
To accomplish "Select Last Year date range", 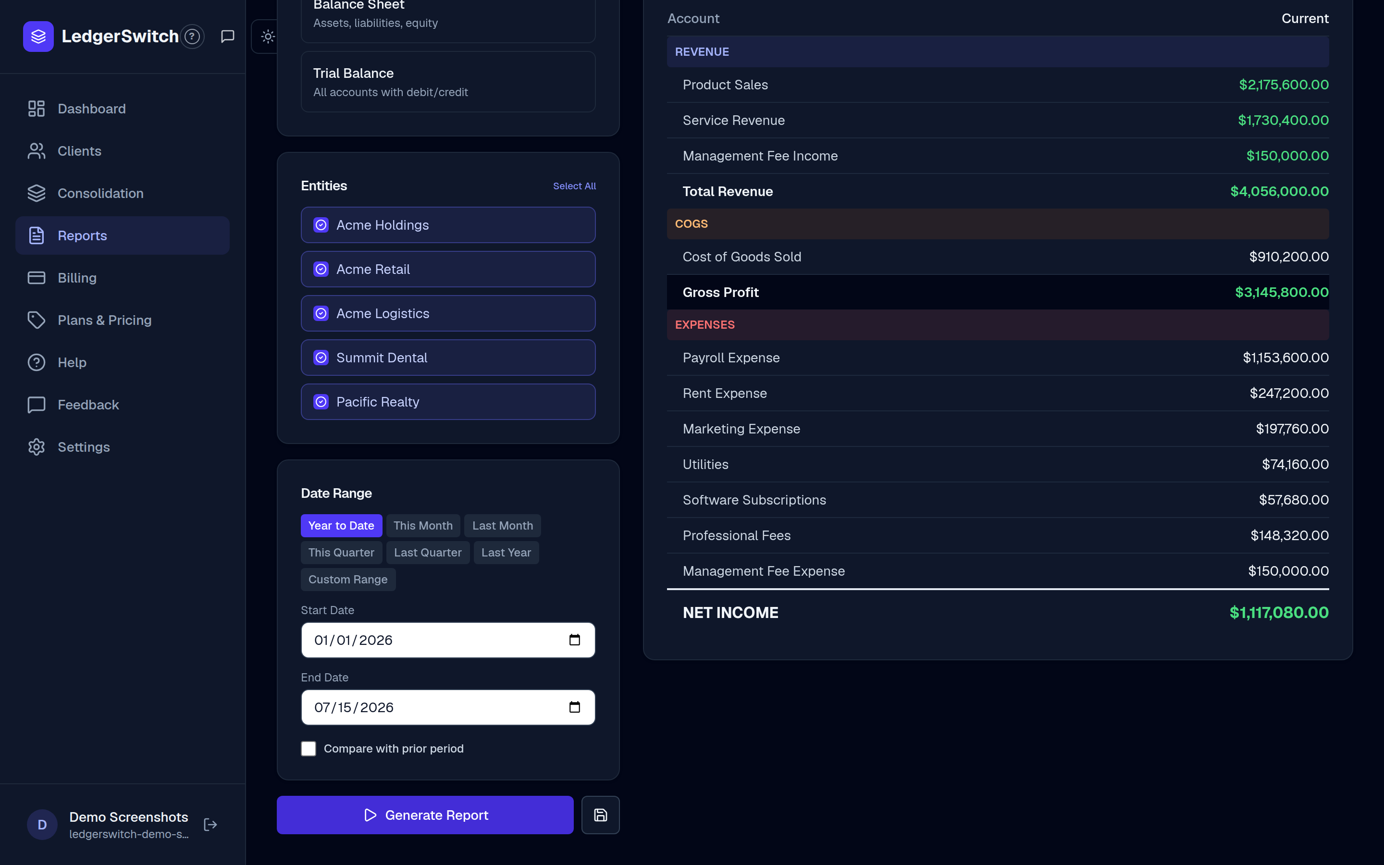I will pos(506,553).
